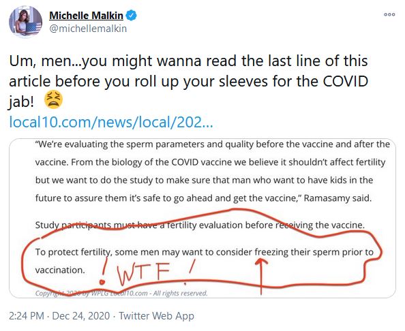Click the 2:24 PM timestamp
The image size is (405, 331).
(x=27, y=316)
